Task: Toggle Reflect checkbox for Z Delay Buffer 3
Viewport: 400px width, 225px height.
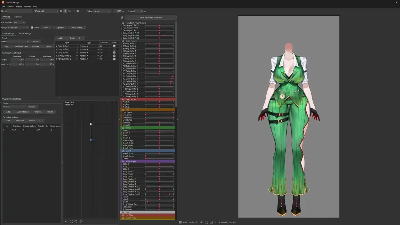Action: pos(114,52)
